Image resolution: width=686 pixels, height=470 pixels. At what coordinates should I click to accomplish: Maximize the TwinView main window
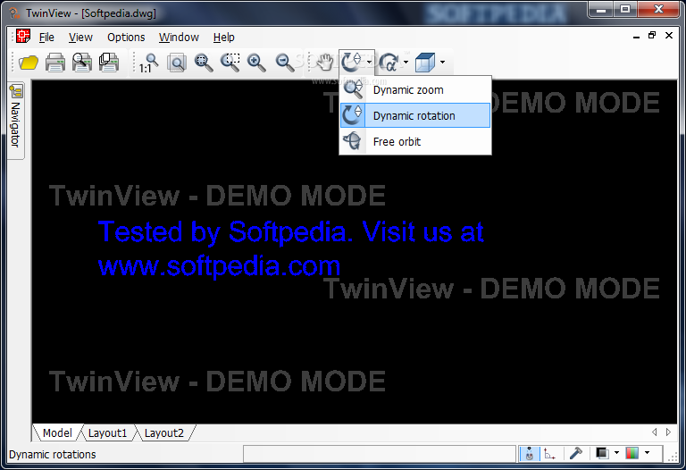[625, 9]
